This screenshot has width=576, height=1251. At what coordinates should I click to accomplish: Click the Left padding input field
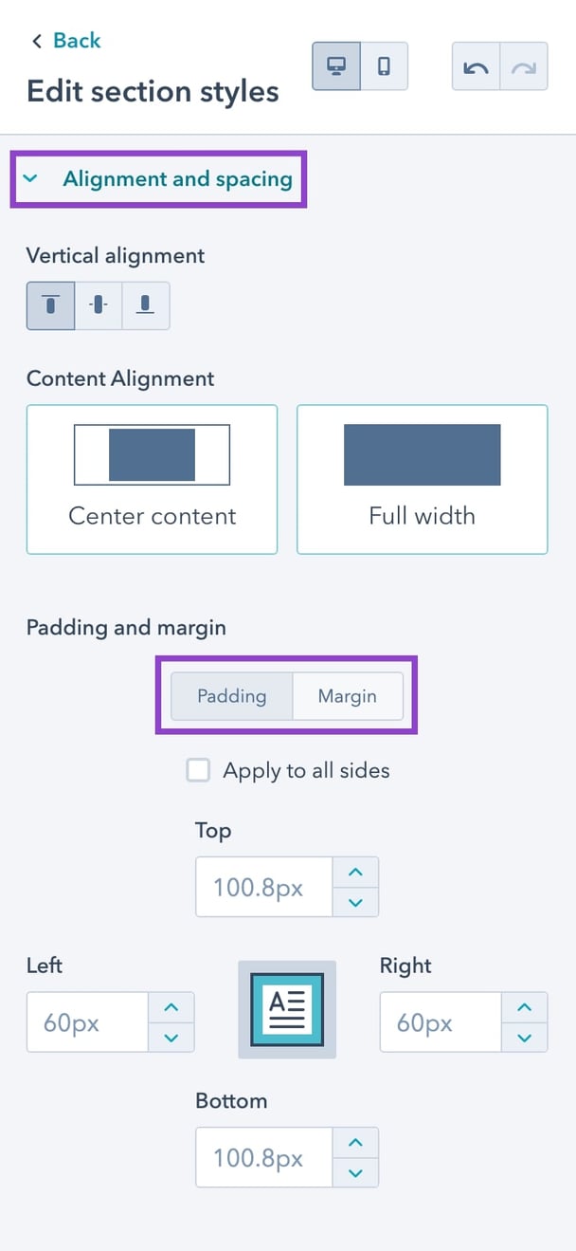pos(88,1021)
